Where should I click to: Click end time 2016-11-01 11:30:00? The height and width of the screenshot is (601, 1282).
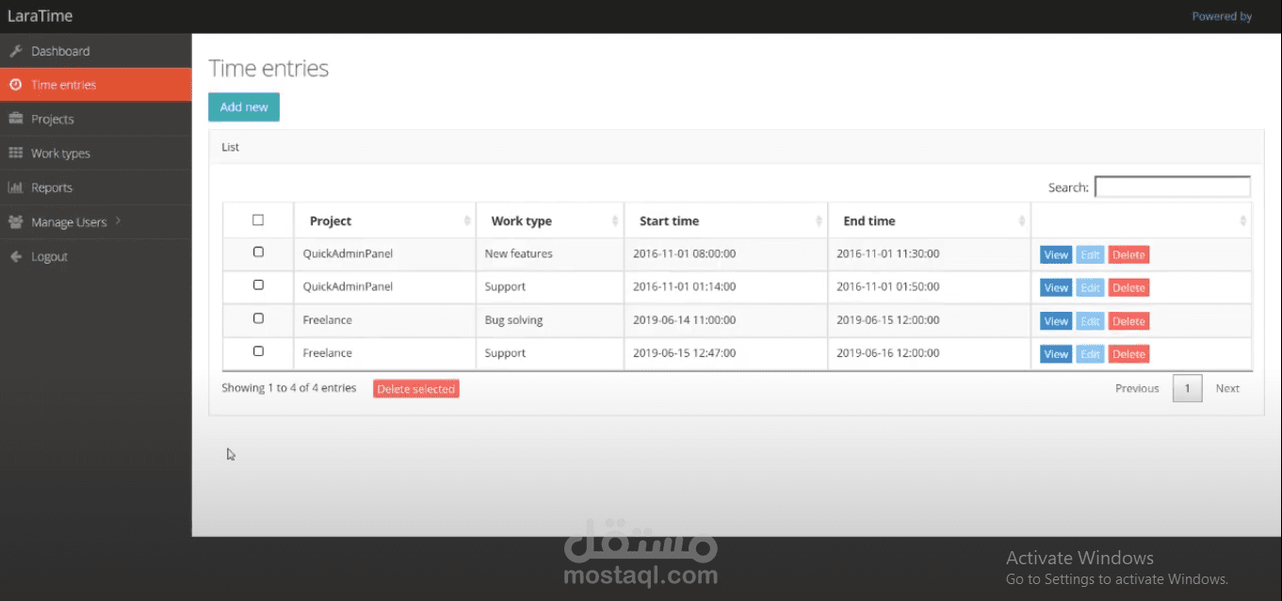[887, 253]
